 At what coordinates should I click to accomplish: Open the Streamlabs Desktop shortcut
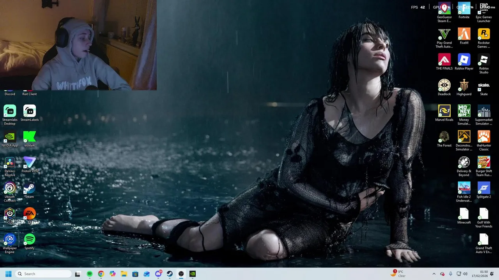10,114
